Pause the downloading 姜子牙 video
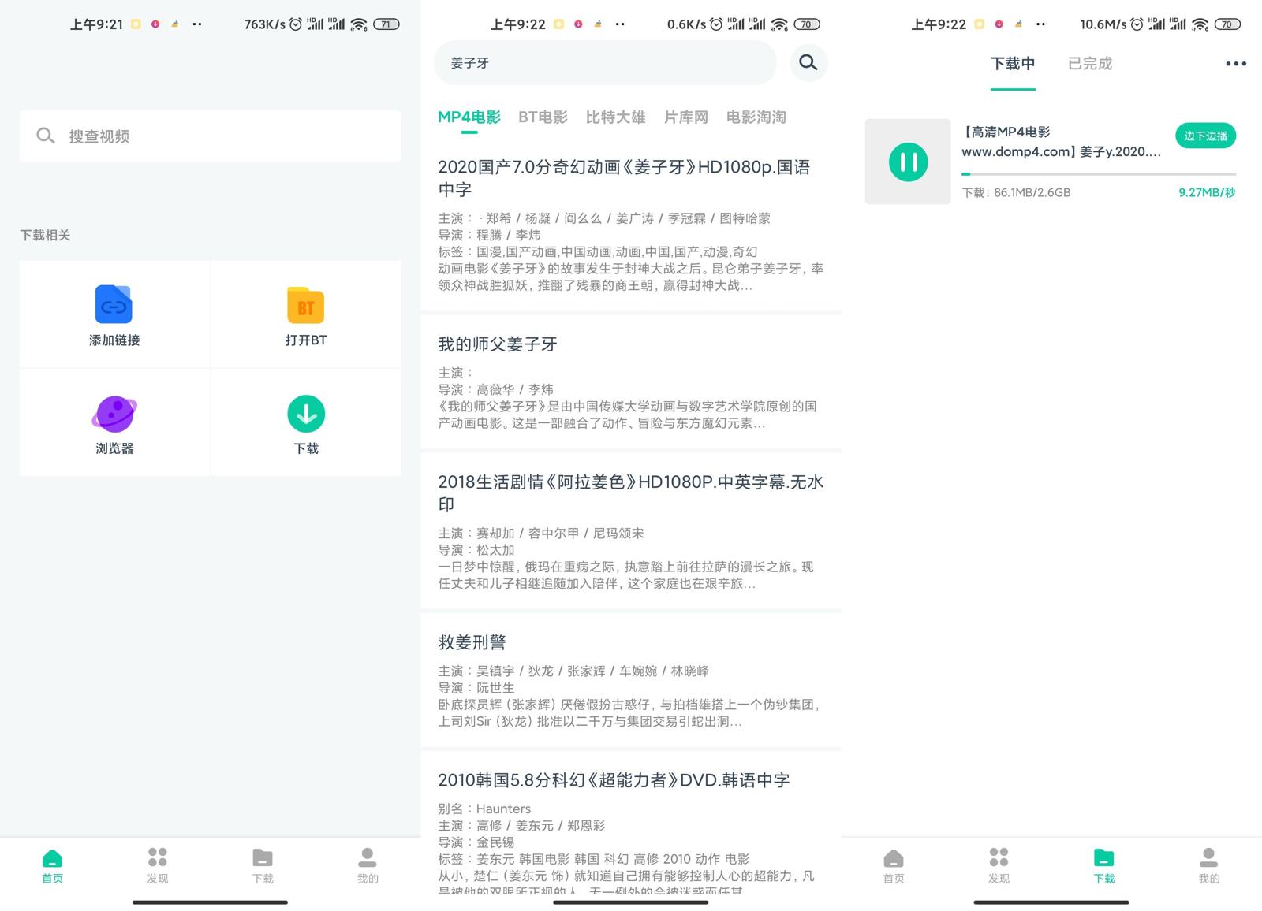The image size is (1262, 911). [908, 162]
